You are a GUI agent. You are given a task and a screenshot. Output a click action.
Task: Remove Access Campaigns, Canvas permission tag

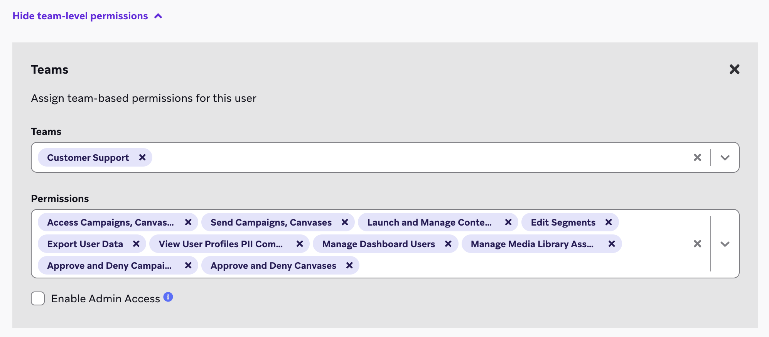[188, 222]
